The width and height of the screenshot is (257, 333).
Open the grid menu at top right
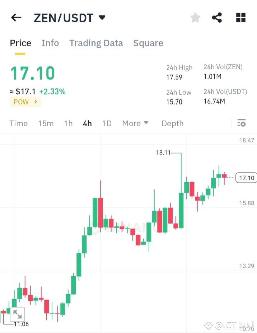coord(240,17)
